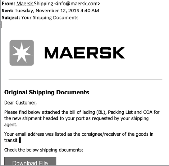Click the MAERSK wordmark text
The image size is (169, 166).
[85, 53]
